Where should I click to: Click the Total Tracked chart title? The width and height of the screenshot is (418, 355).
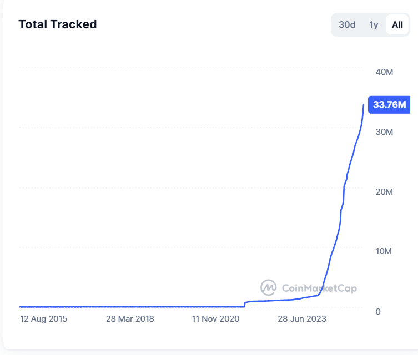coord(58,24)
